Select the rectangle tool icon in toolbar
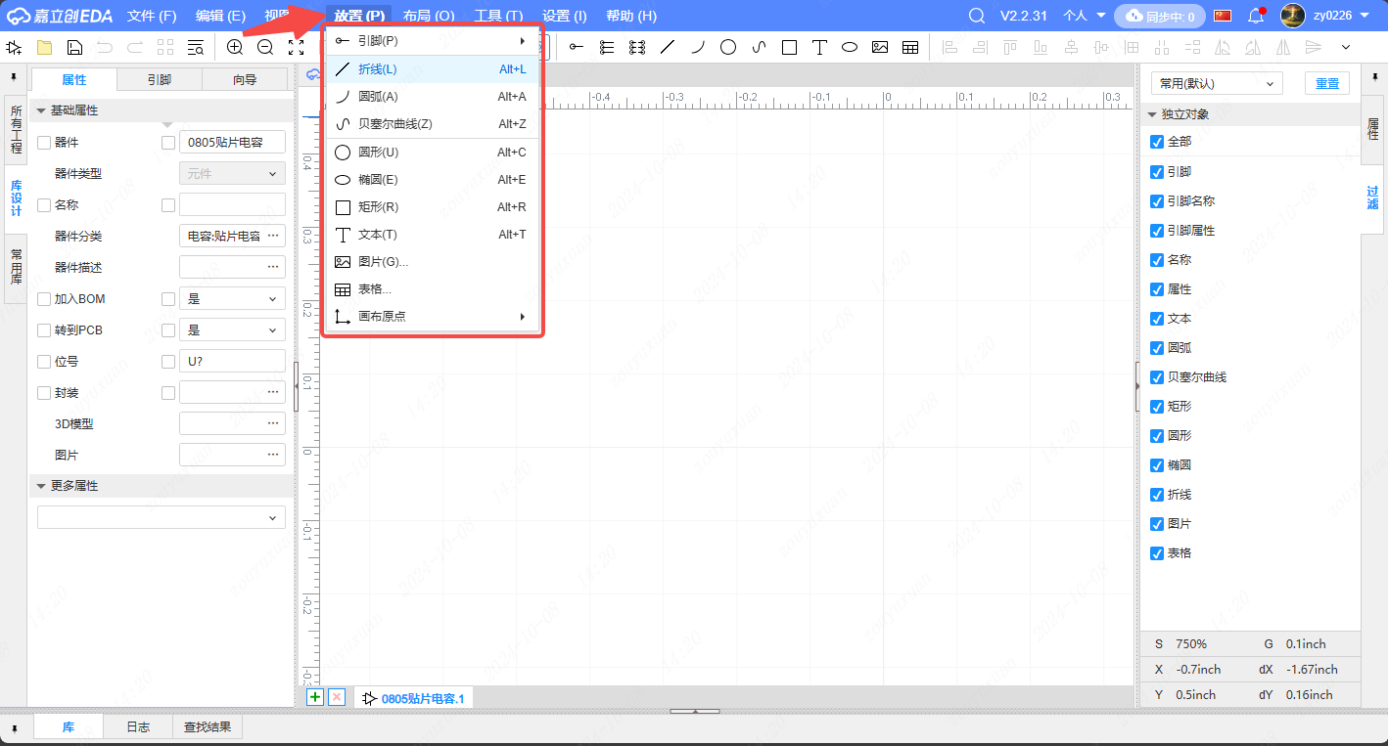 [789, 47]
